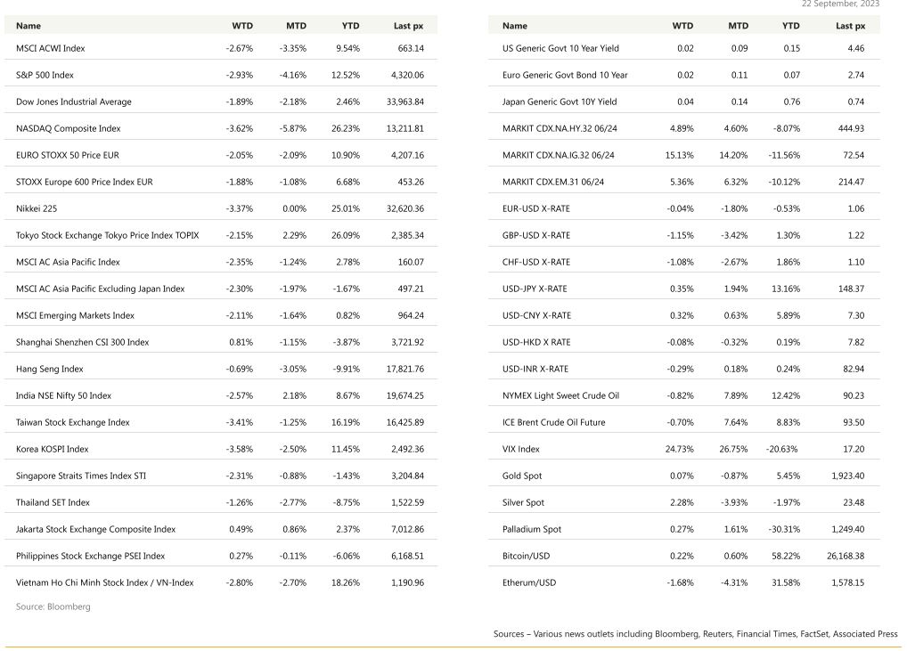Select ICE Brent Crude Oil Future row
Image resolution: width=907 pixels, height=651 pixels.
click(683, 422)
